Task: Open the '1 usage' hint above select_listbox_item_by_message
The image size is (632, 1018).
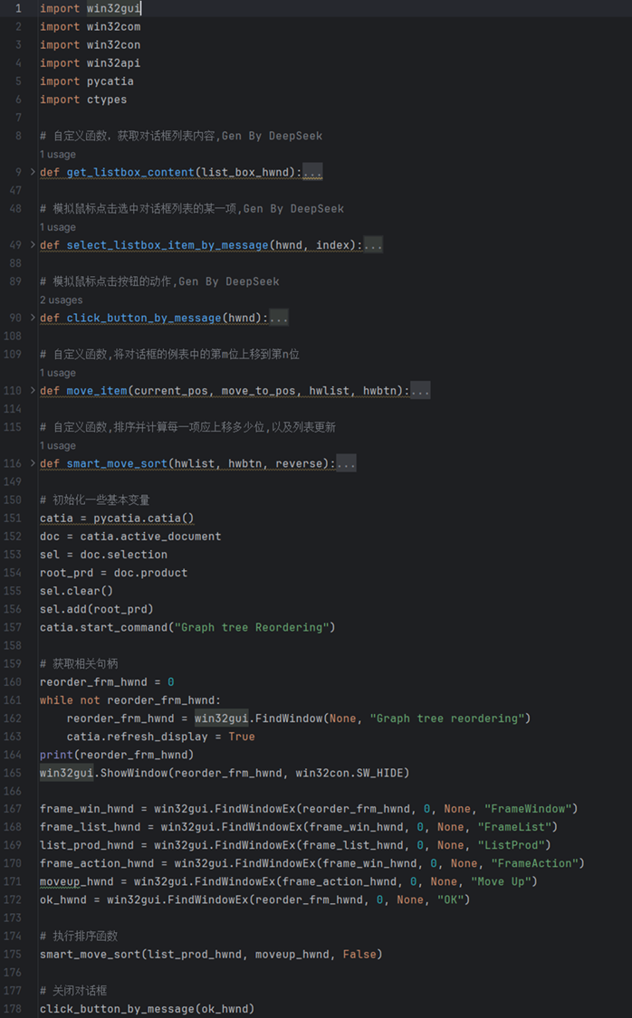Action: point(58,227)
